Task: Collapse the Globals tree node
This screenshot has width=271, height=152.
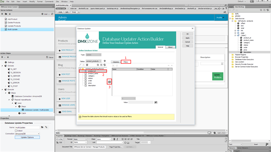Action: pos(3,66)
